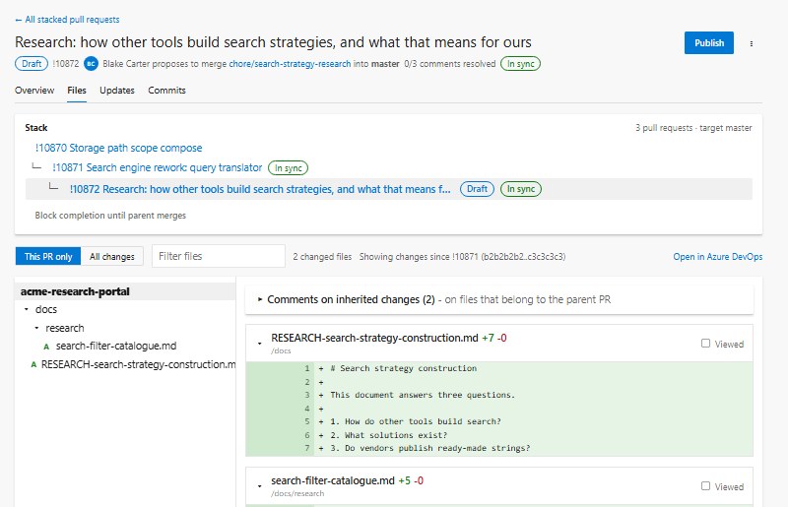Click In sync badge in !10872 stack row

click(x=521, y=189)
